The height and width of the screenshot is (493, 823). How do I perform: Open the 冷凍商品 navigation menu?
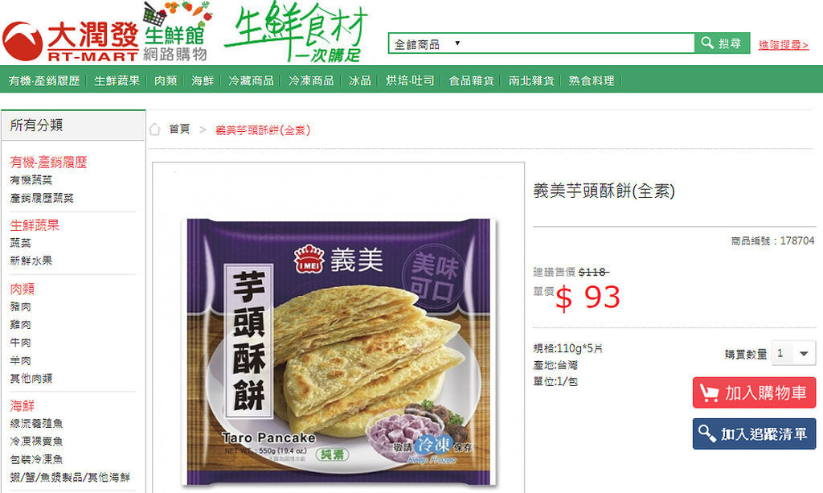click(x=311, y=80)
